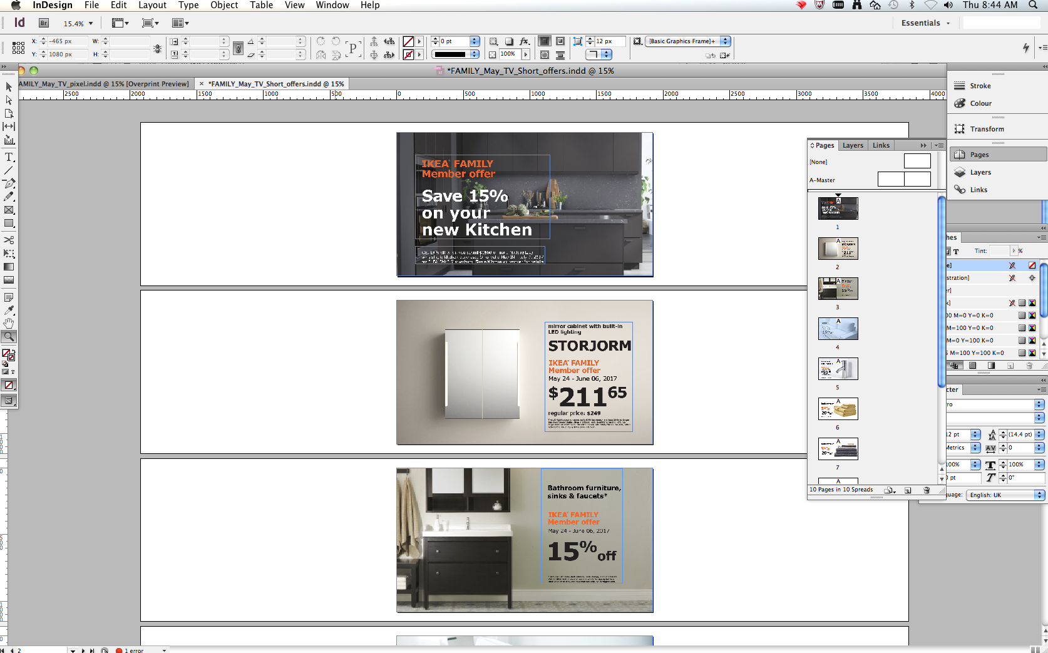Open the Object menu
The height and width of the screenshot is (653, 1048).
pyautogui.click(x=224, y=5)
